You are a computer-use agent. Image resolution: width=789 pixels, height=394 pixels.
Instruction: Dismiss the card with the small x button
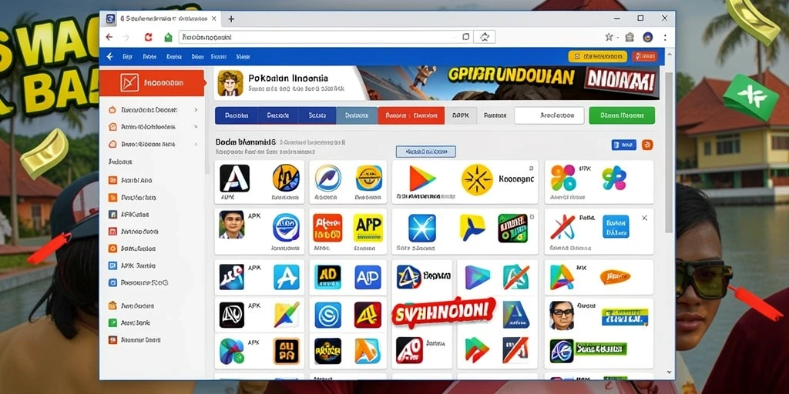[645, 218]
